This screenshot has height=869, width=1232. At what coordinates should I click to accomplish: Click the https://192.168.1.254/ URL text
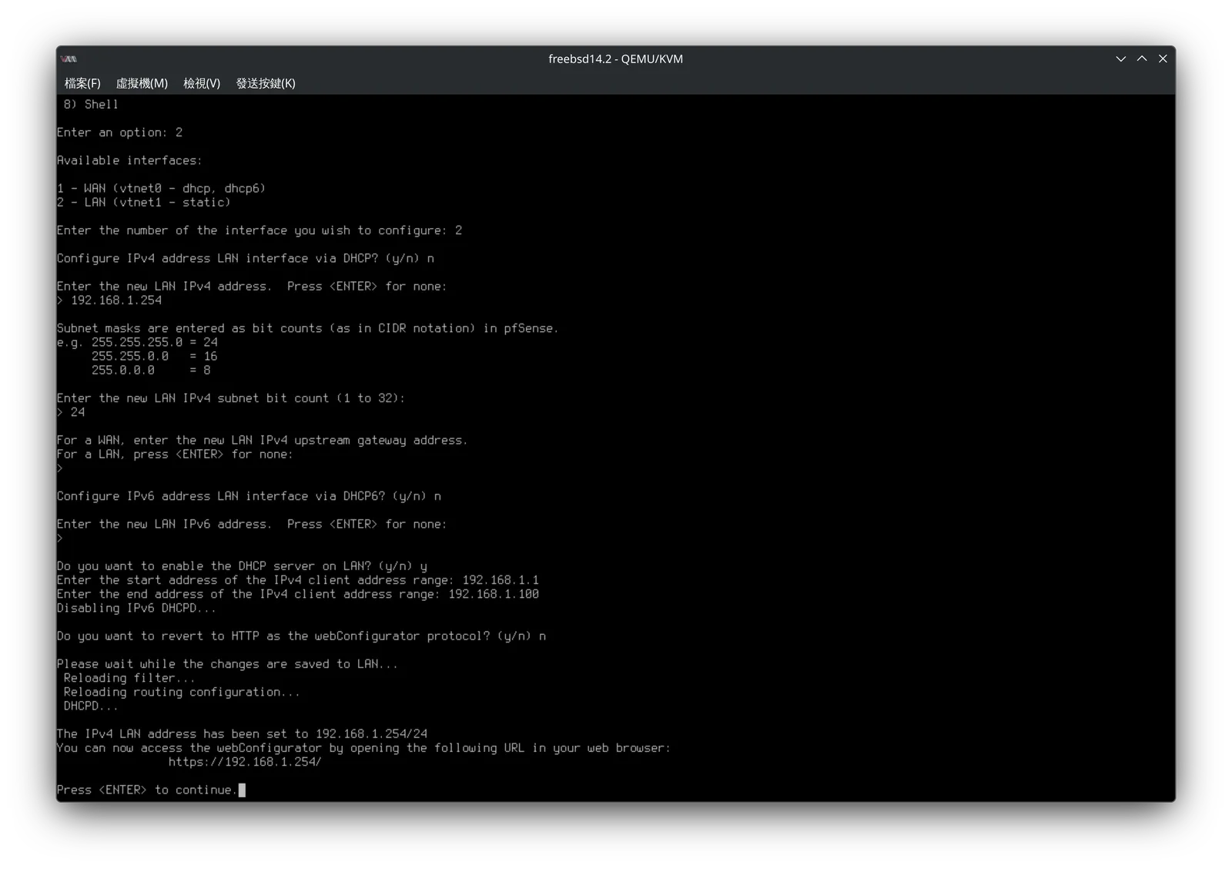(x=245, y=762)
